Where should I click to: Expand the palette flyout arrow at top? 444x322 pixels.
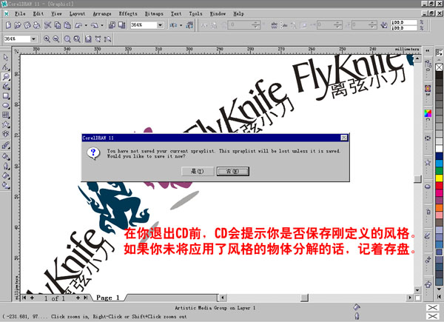[x=439, y=52]
